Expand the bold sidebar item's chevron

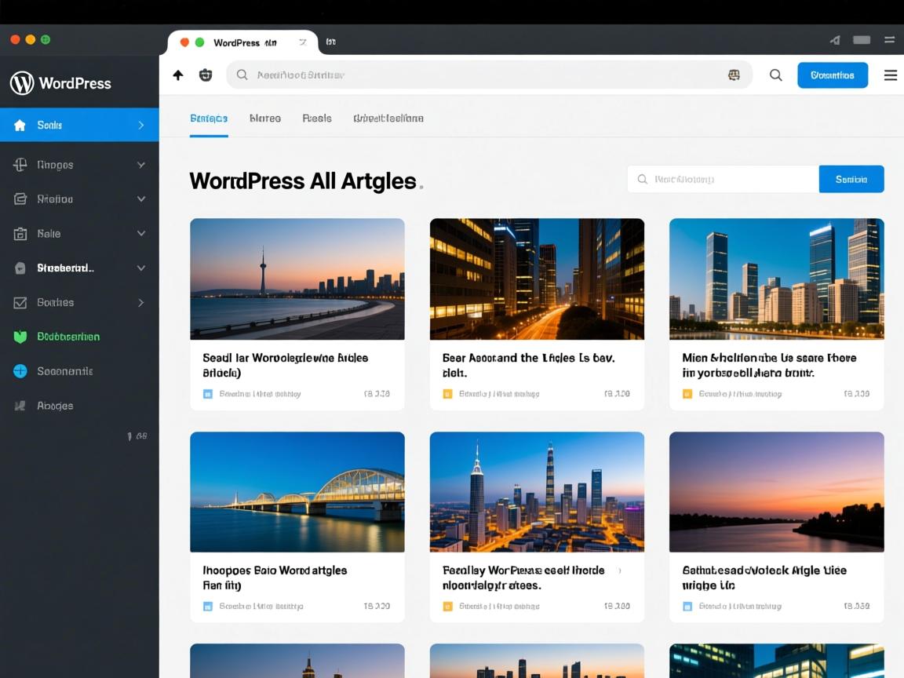coord(141,268)
